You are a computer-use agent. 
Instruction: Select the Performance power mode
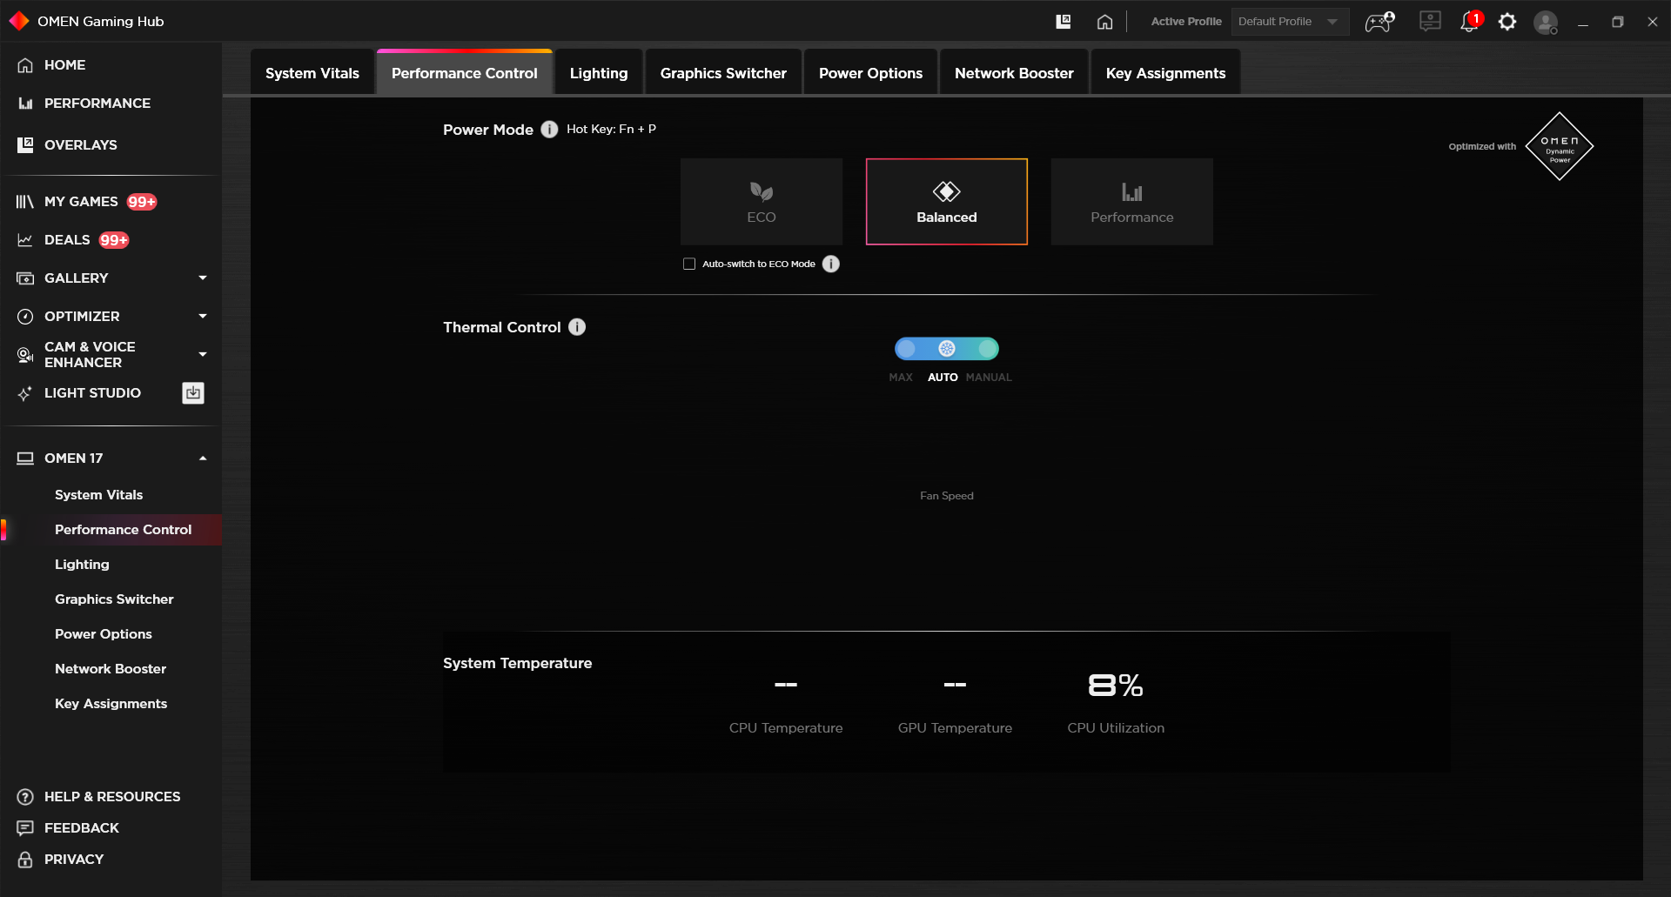1132,201
